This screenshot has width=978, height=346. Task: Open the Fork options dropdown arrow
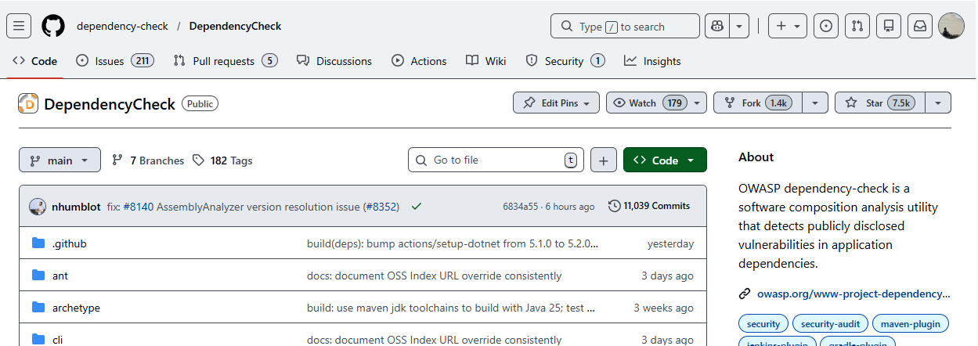coord(815,103)
